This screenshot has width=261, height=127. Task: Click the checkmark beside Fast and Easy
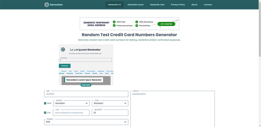(137, 26)
